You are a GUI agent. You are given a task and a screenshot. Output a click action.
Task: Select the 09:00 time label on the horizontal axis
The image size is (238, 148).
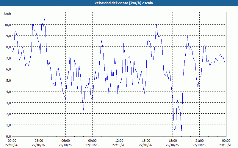(x=92, y=141)
